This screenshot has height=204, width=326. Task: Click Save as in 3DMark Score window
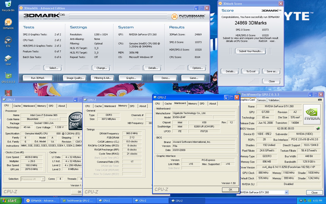point(272,71)
